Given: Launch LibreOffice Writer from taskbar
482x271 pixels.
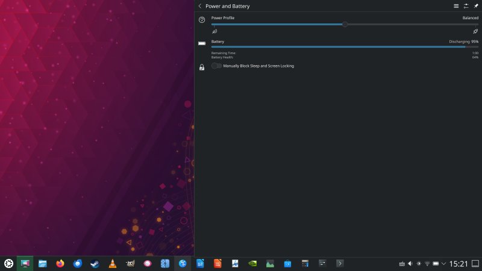Looking at the screenshot, I should coord(200,263).
